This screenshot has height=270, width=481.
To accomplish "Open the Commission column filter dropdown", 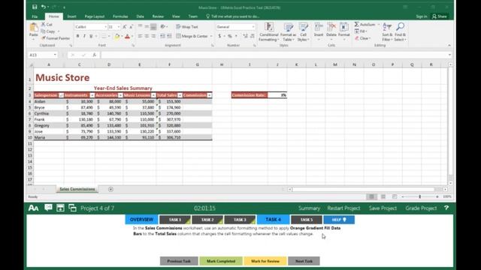I will 209,95.
